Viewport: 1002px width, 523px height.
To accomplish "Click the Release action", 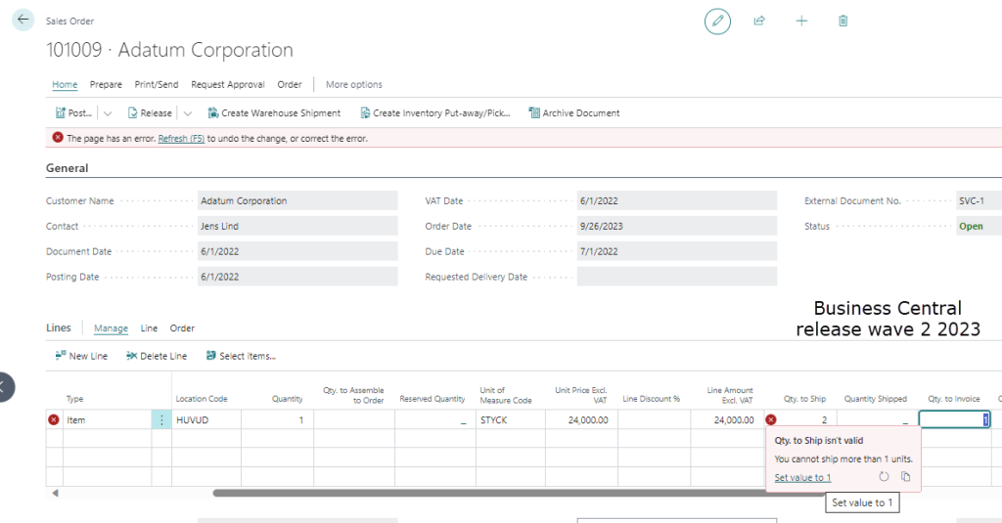I will [150, 113].
